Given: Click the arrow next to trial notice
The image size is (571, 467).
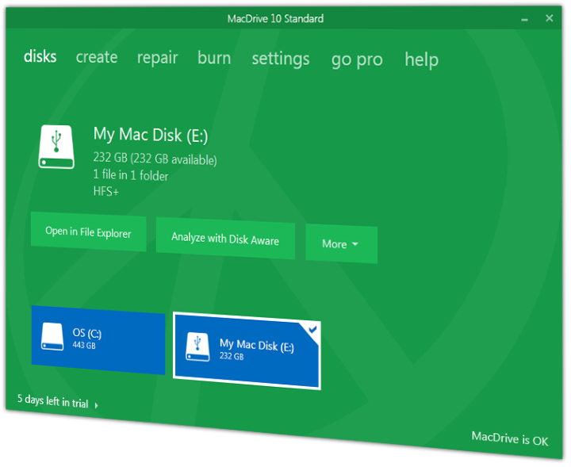Looking at the screenshot, I should point(97,405).
